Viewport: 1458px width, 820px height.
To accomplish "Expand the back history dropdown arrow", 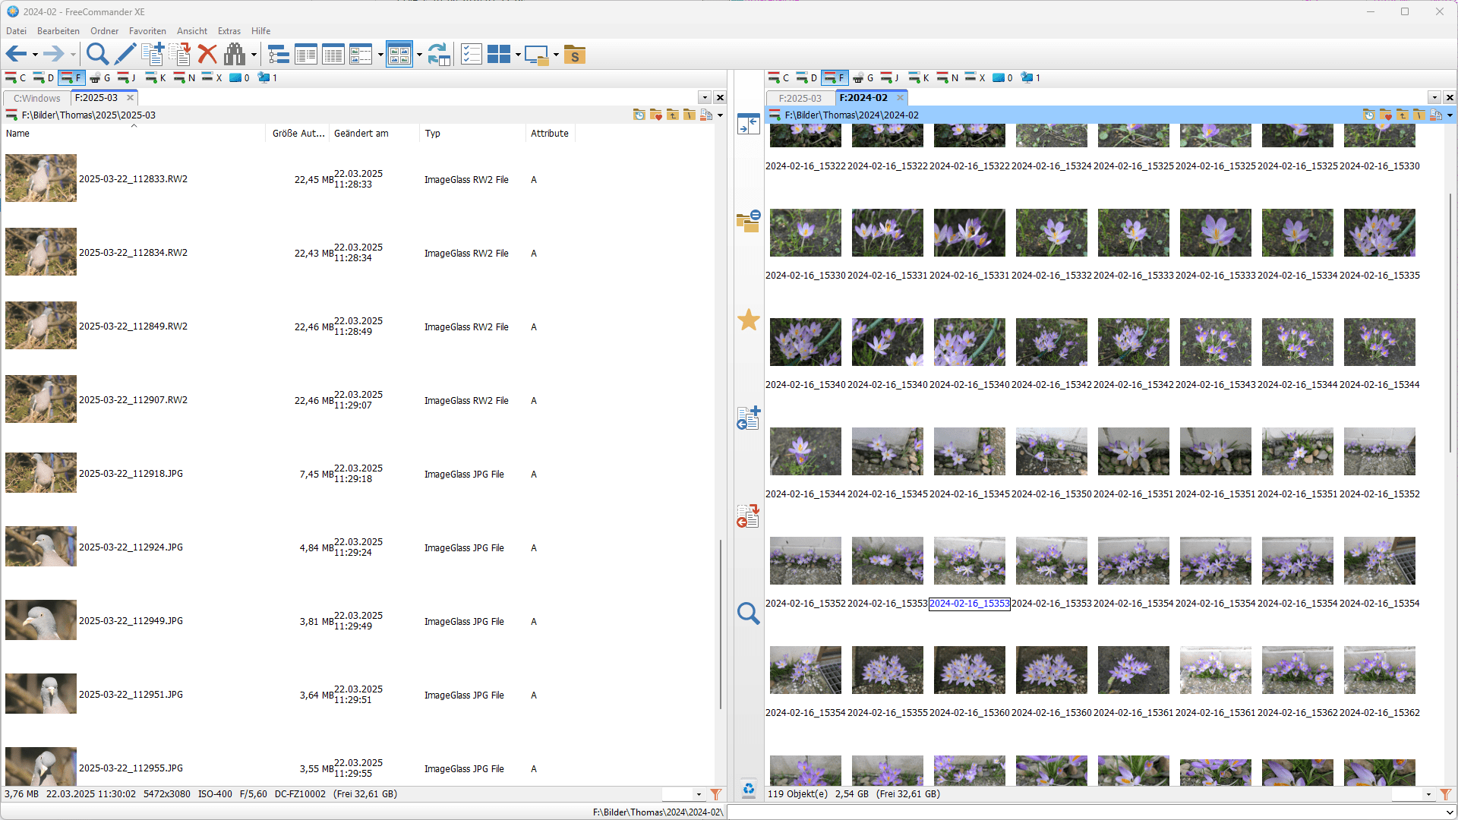I will tap(35, 55).
